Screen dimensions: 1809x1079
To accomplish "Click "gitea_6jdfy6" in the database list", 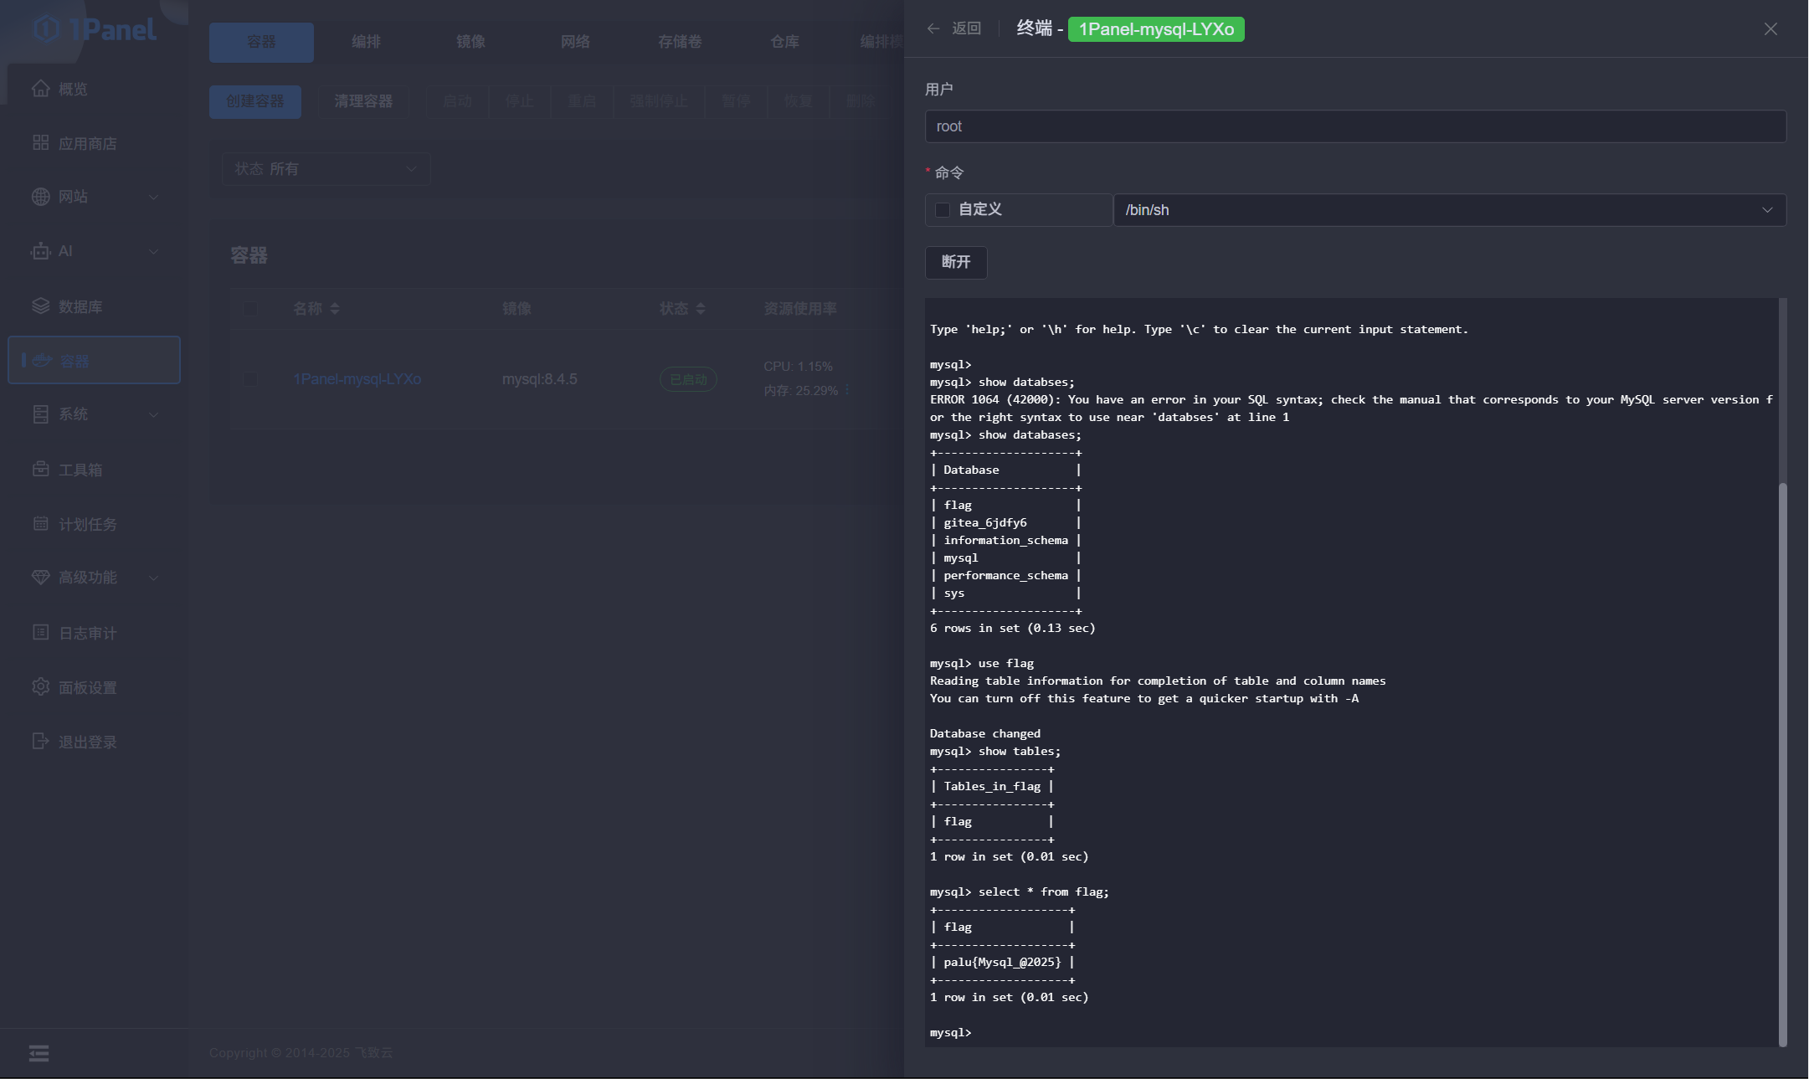I will [985, 523].
